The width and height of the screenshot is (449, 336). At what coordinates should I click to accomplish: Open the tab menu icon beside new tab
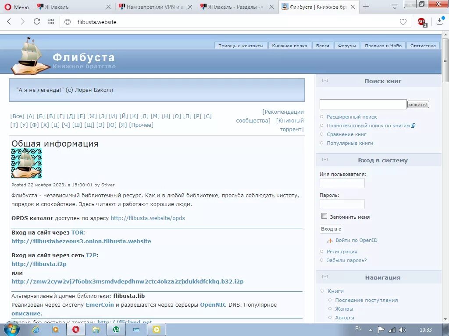394,7
